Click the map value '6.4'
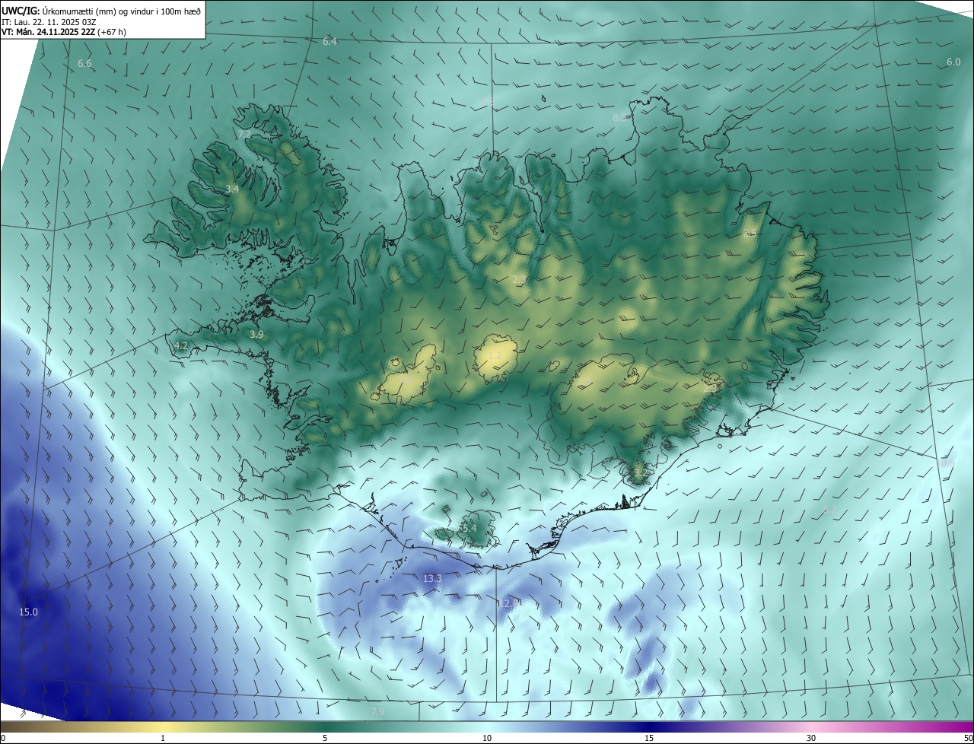Screen dimensions: 974x744 329,41
